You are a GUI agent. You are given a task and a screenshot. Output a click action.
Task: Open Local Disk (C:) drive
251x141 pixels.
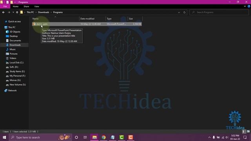pos(16,63)
